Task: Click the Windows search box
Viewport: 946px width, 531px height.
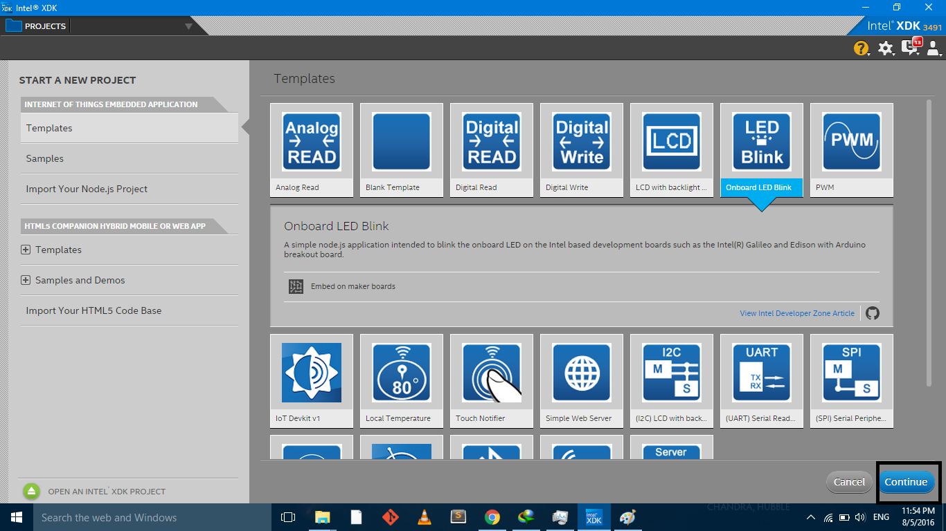Action: tap(152, 517)
